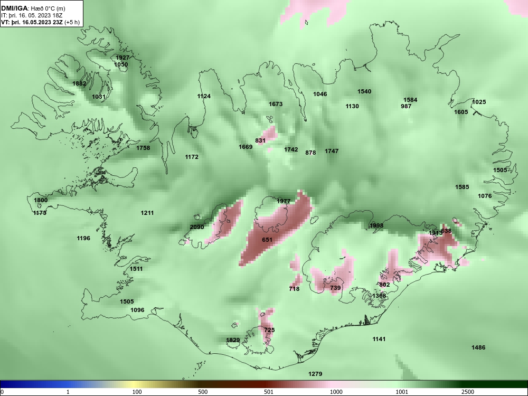Select the 1511 height value
The height and width of the screenshot is (396, 528).
136,269
